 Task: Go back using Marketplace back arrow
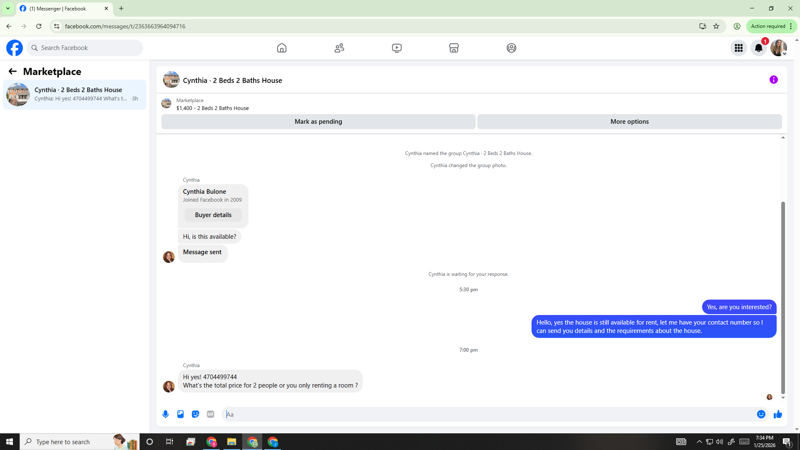tap(13, 72)
